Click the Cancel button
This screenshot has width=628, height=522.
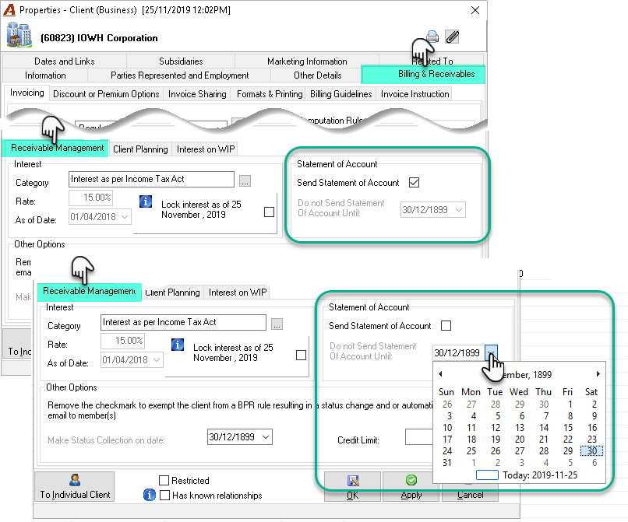[x=470, y=496]
